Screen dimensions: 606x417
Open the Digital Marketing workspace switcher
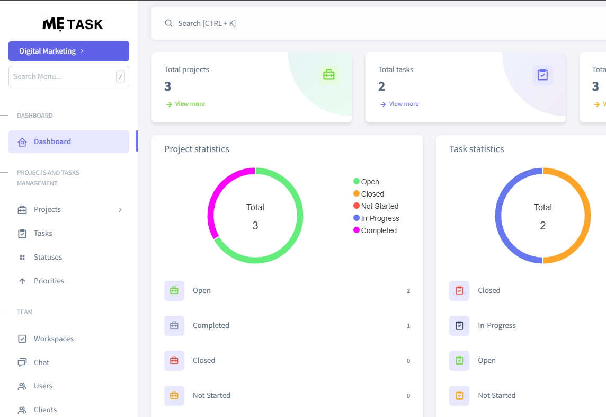point(69,51)
